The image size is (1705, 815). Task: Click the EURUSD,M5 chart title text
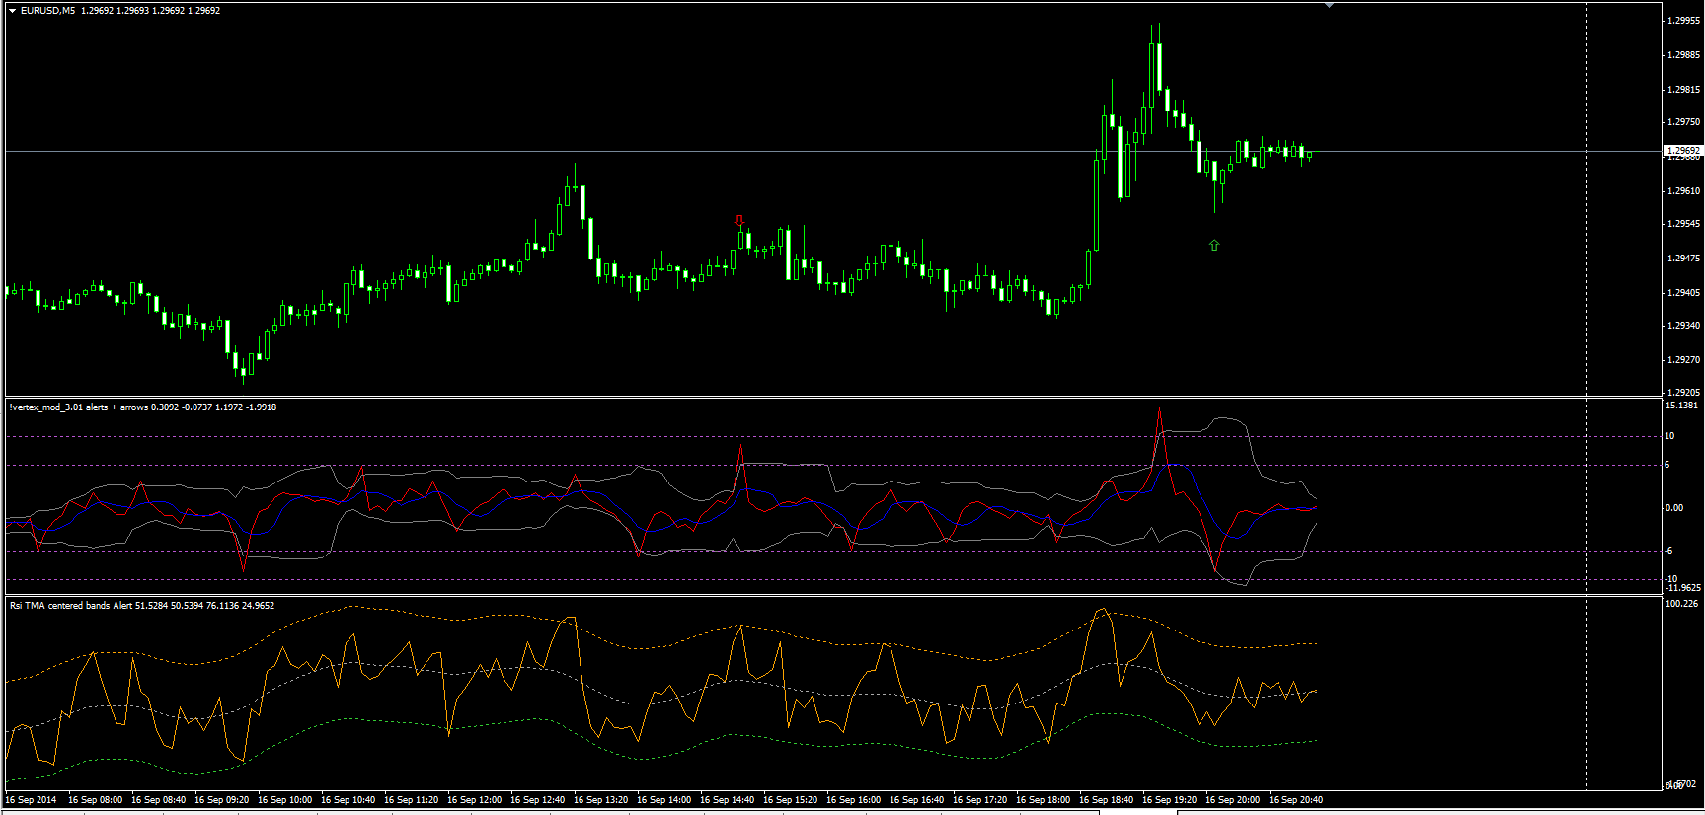pyautogui.click(x=48, y=11)
